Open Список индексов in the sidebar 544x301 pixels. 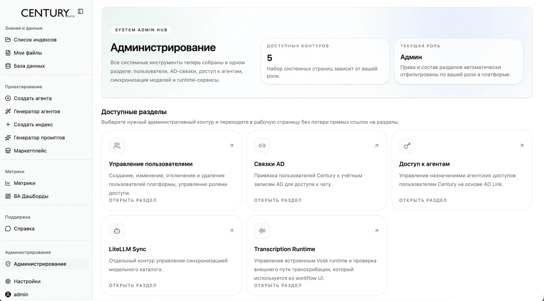[46, 39]
